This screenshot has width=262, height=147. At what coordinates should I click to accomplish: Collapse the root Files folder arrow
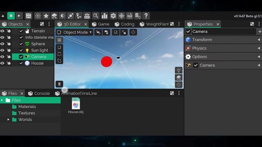tap(2, 100)
